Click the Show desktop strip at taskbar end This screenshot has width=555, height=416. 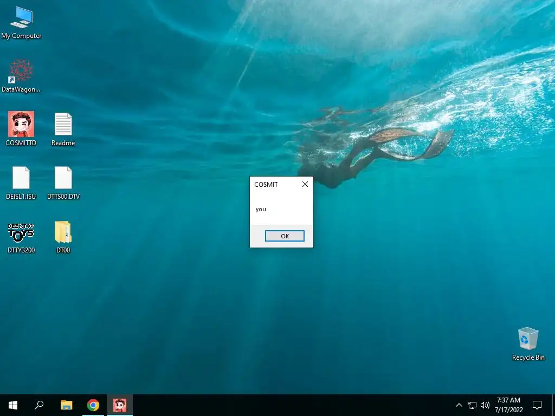553,405
